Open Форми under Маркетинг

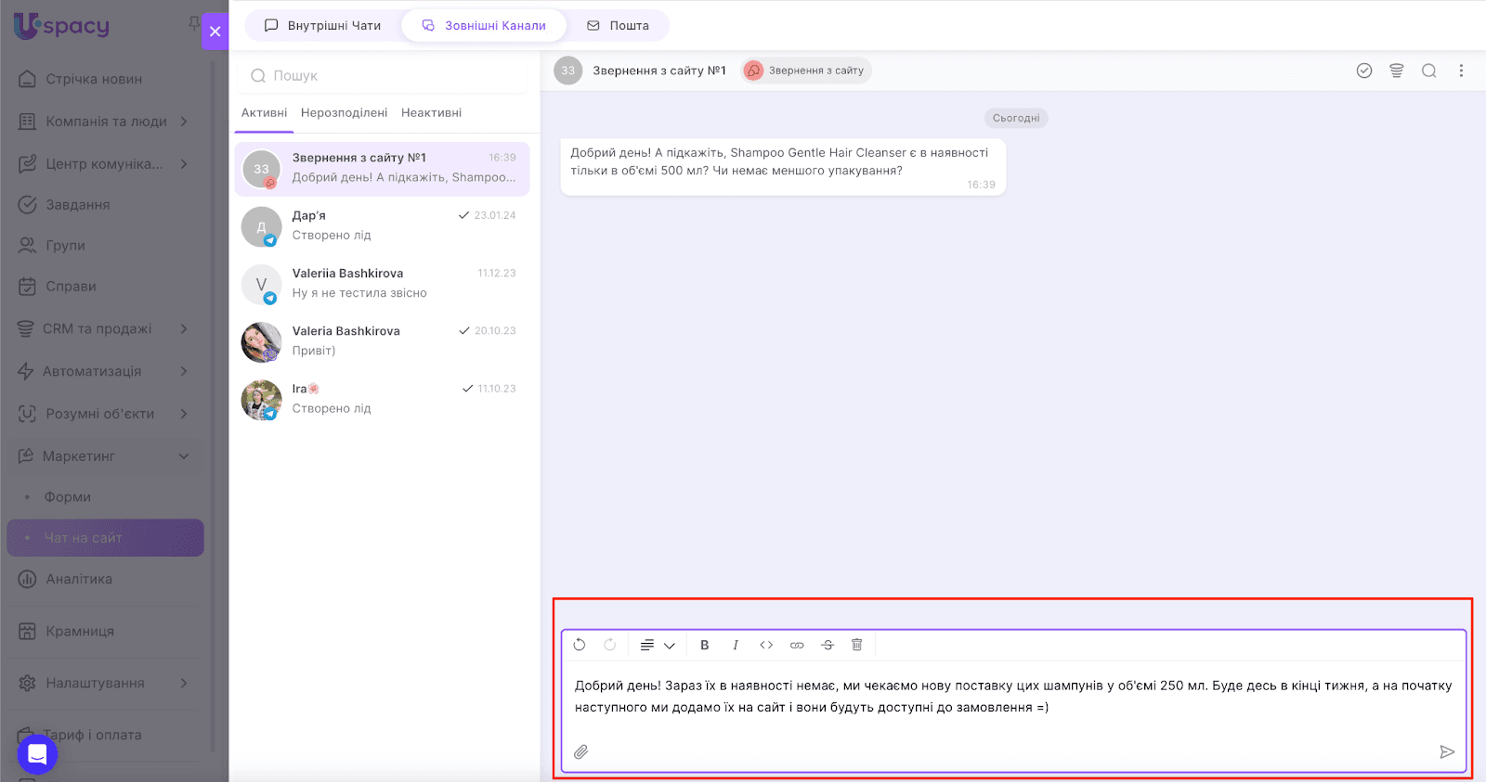[68, 497]
